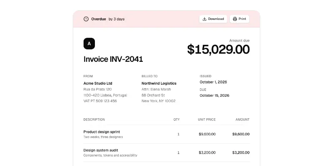Click the "VAT PT 509 123 456" number
Image resolution: width=333 pixels, height=166 pixels.
(x=100, y=101)
